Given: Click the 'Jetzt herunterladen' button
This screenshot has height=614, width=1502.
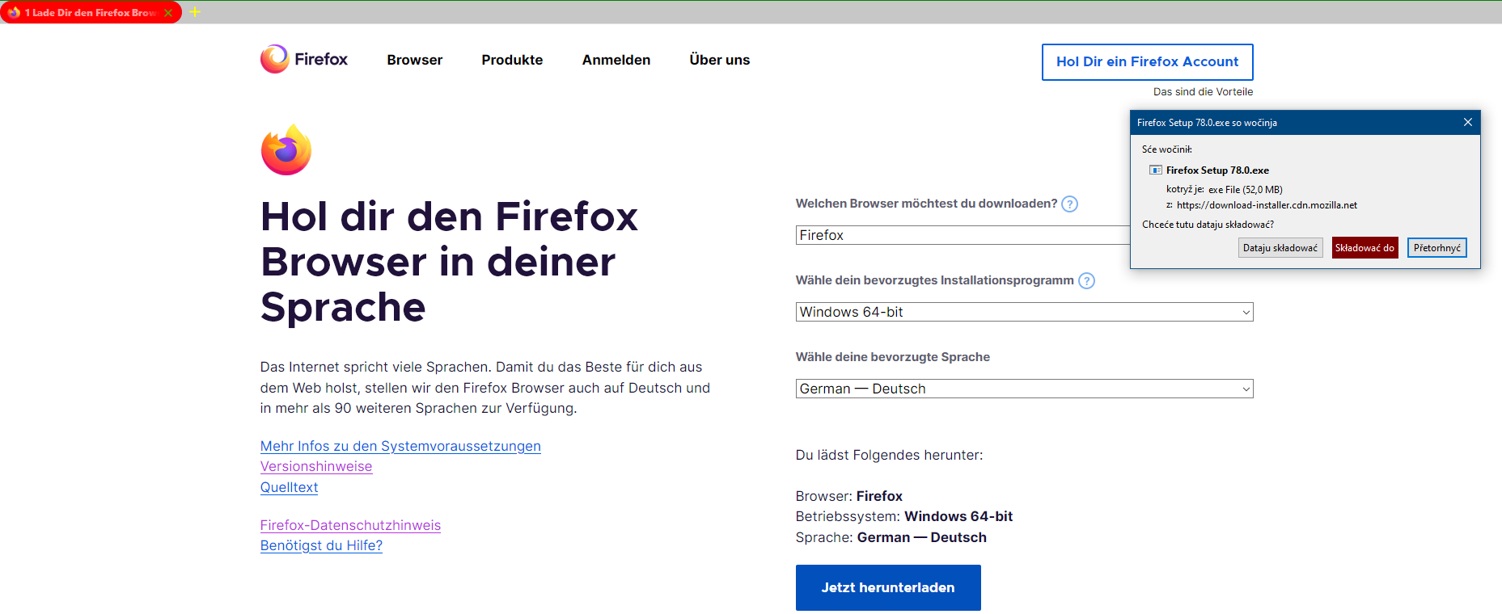Looking at the screenshot, I should (888, 587).
